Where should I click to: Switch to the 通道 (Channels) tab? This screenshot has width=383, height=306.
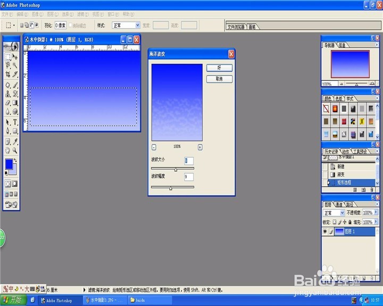pos(339,205)
